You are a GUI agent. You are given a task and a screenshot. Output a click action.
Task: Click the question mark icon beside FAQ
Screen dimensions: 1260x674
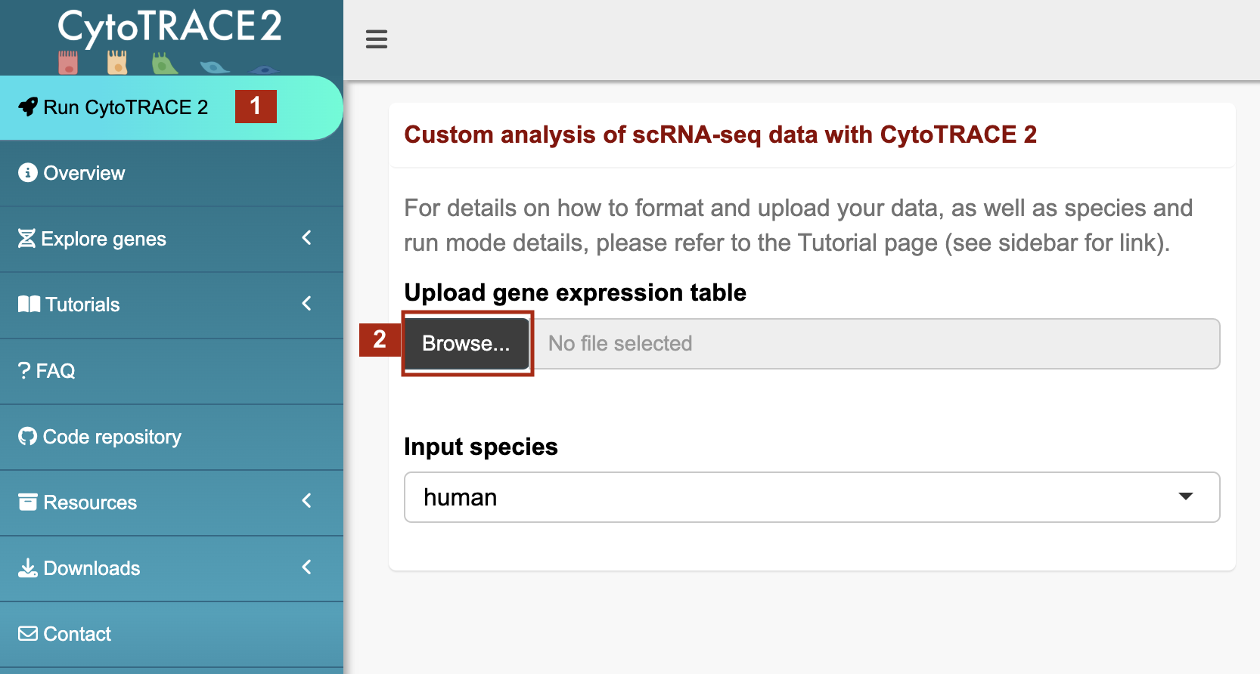click(x=24, y=371)
